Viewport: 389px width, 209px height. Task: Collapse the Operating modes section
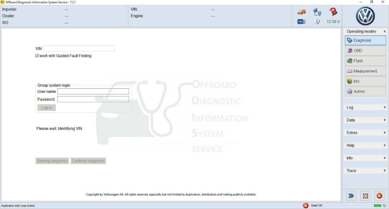coord(385,31)
